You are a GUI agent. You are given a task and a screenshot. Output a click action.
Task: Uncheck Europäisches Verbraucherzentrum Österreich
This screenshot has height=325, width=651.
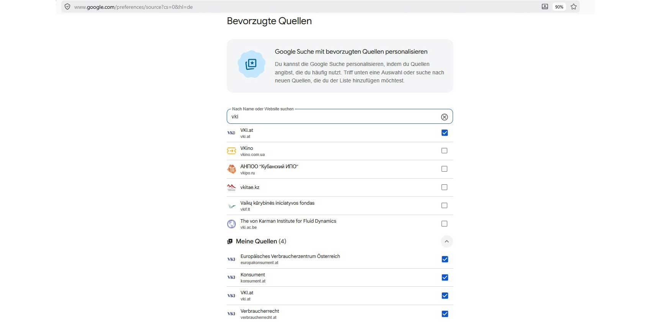(x=445, y=259)
